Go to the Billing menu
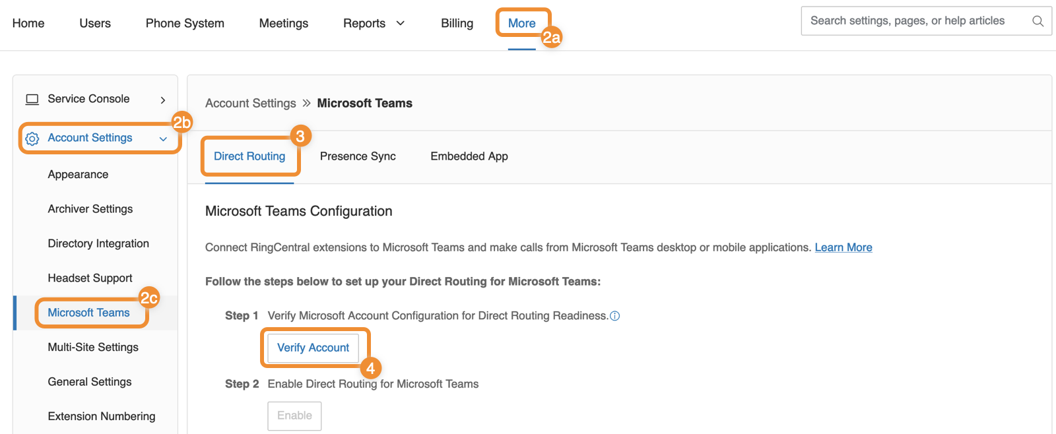The width and height of the screenshot is (1056, 434). click(457, 23)
